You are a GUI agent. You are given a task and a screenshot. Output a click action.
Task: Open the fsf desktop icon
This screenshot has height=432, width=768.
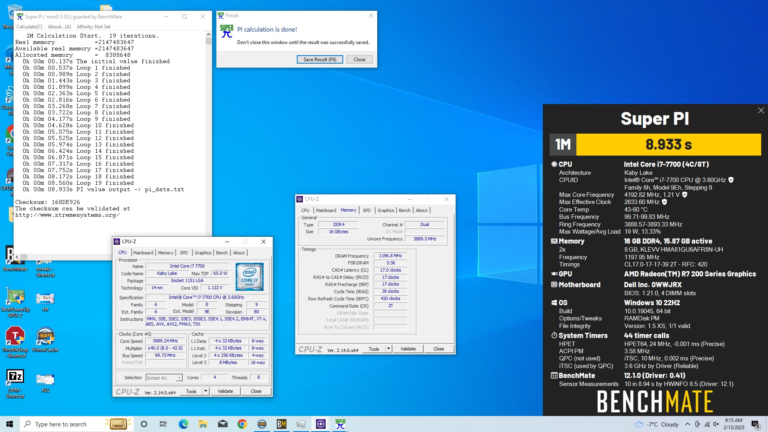click(45, 302)
